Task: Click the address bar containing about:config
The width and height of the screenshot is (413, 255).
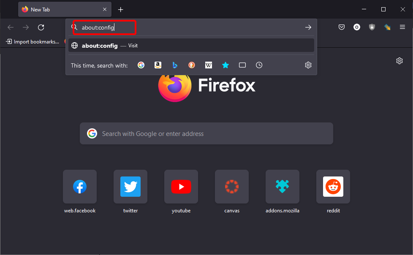Action: pos(191,27)
